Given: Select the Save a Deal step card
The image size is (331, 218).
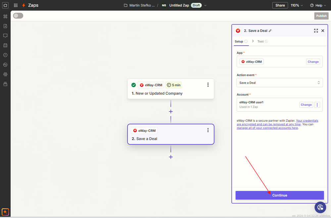Looking at the screenshot, I should (x=171, y=134).
